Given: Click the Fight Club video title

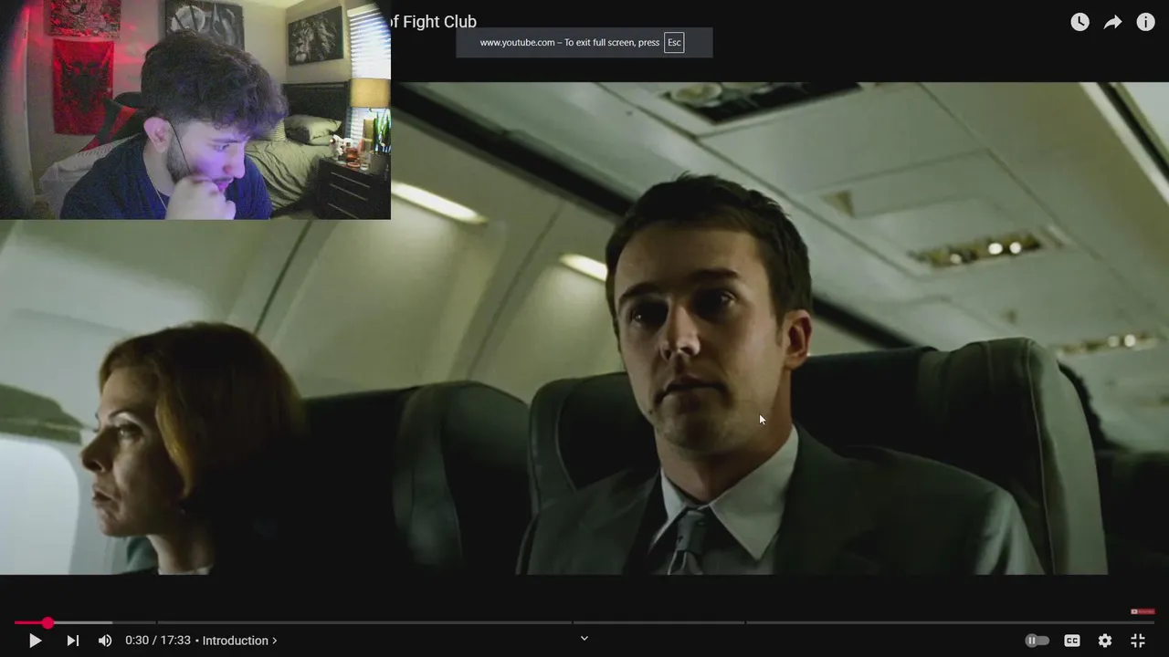Looking at the screenshot, I should point(434,22).
